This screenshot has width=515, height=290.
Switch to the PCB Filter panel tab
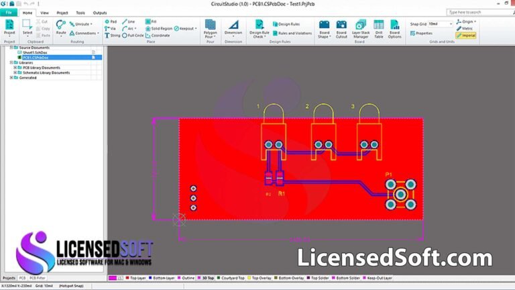point(38,278)
